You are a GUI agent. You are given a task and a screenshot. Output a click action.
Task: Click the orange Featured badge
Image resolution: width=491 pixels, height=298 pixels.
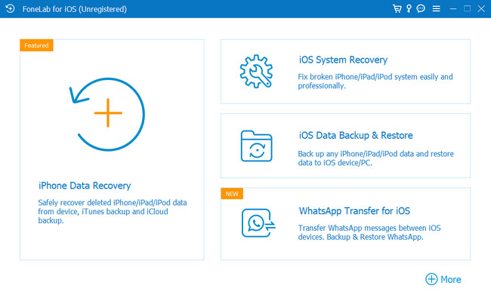click(x=37, y=45)
